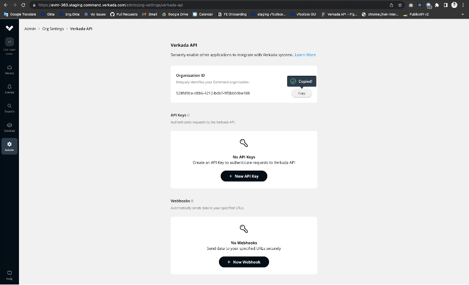Bookmark this page with star icon
Image resolution: width=469 pixels, height=285 pixels.
click(400, 5)
